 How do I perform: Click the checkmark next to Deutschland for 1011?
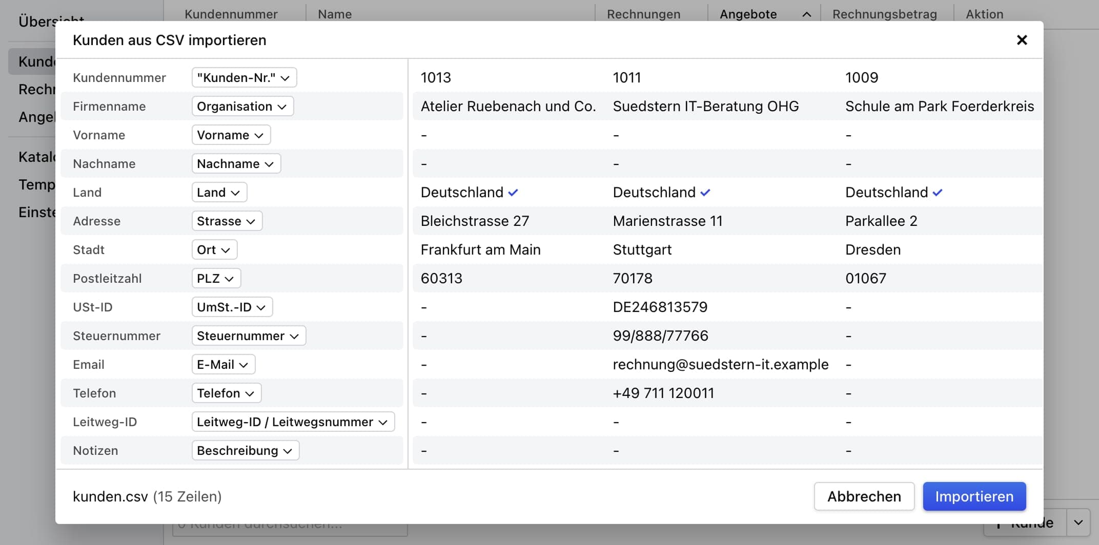705,193
